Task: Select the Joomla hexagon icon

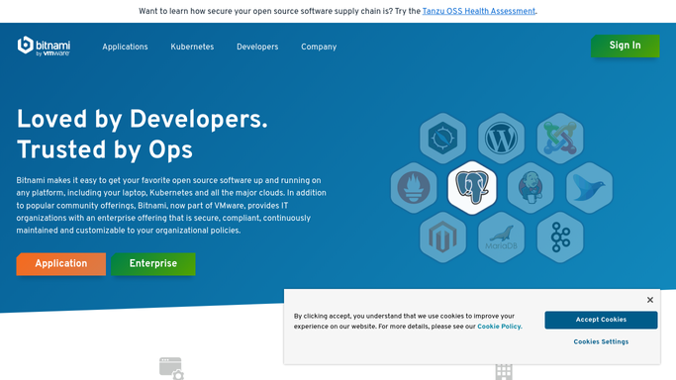Action: coord(560,139)
